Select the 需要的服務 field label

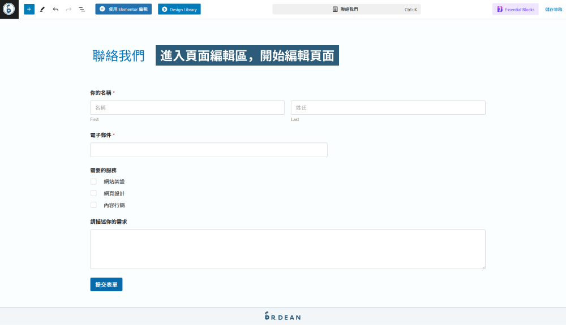103,170
